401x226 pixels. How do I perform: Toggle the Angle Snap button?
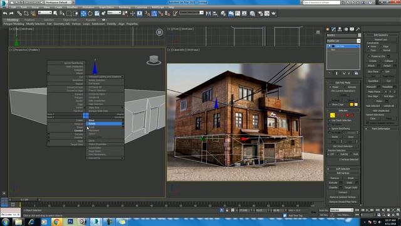154,13
